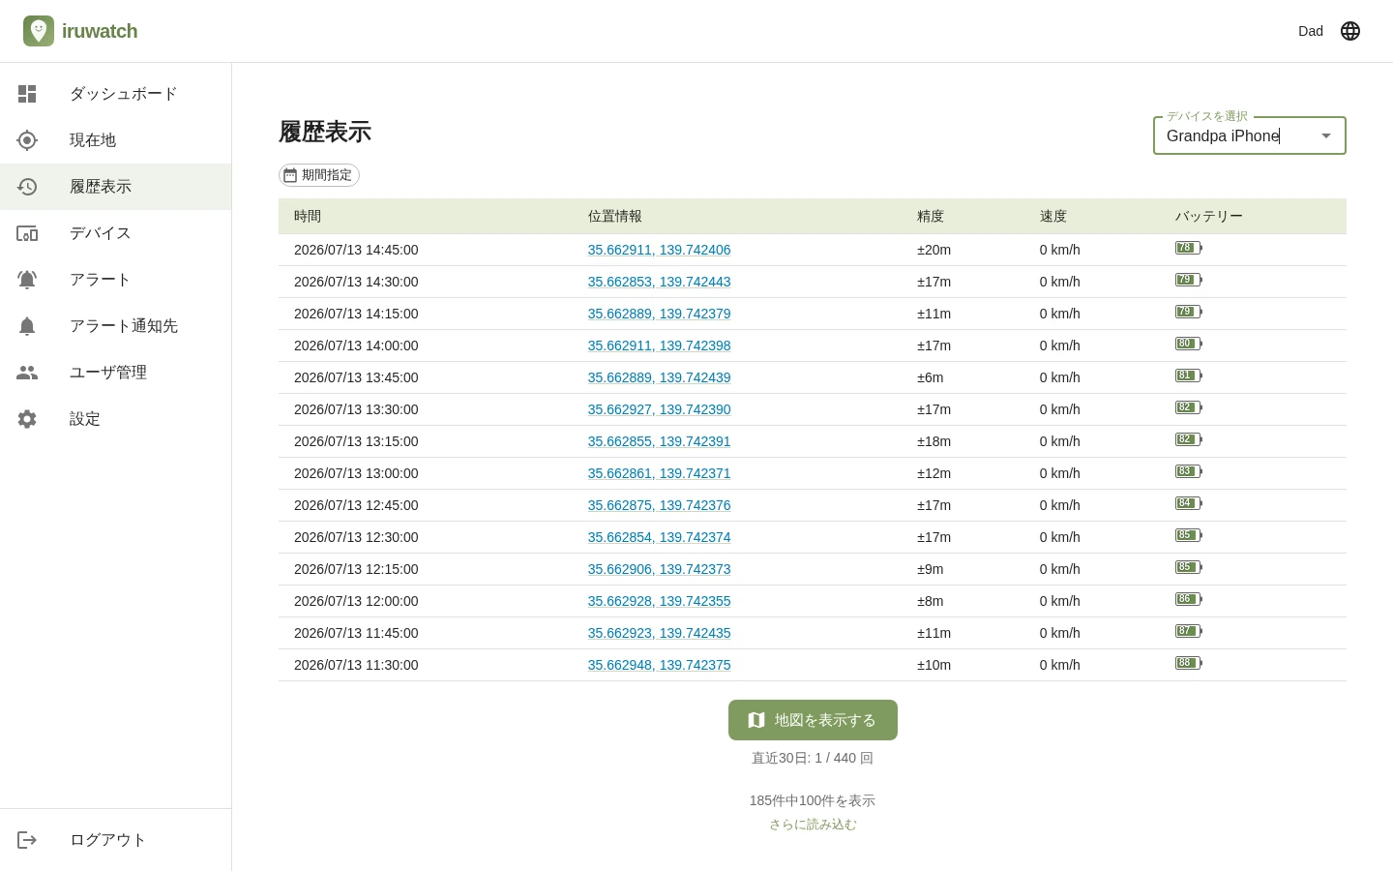The height and width of the screenshot is (871, 1393).
Task: Click the dashboard grid icon
Action: tap(27, 94)
